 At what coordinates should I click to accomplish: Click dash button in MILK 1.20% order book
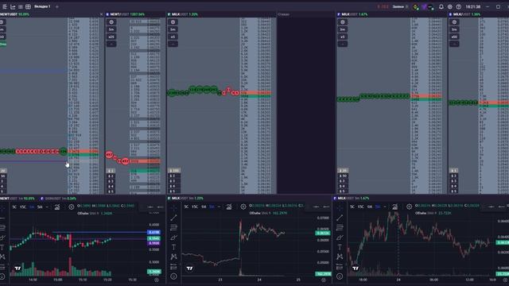[173, 44]
